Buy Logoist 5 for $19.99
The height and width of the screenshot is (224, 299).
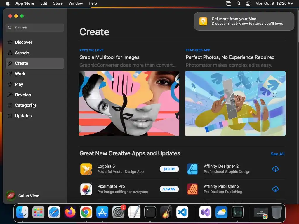tap(169, 169)
